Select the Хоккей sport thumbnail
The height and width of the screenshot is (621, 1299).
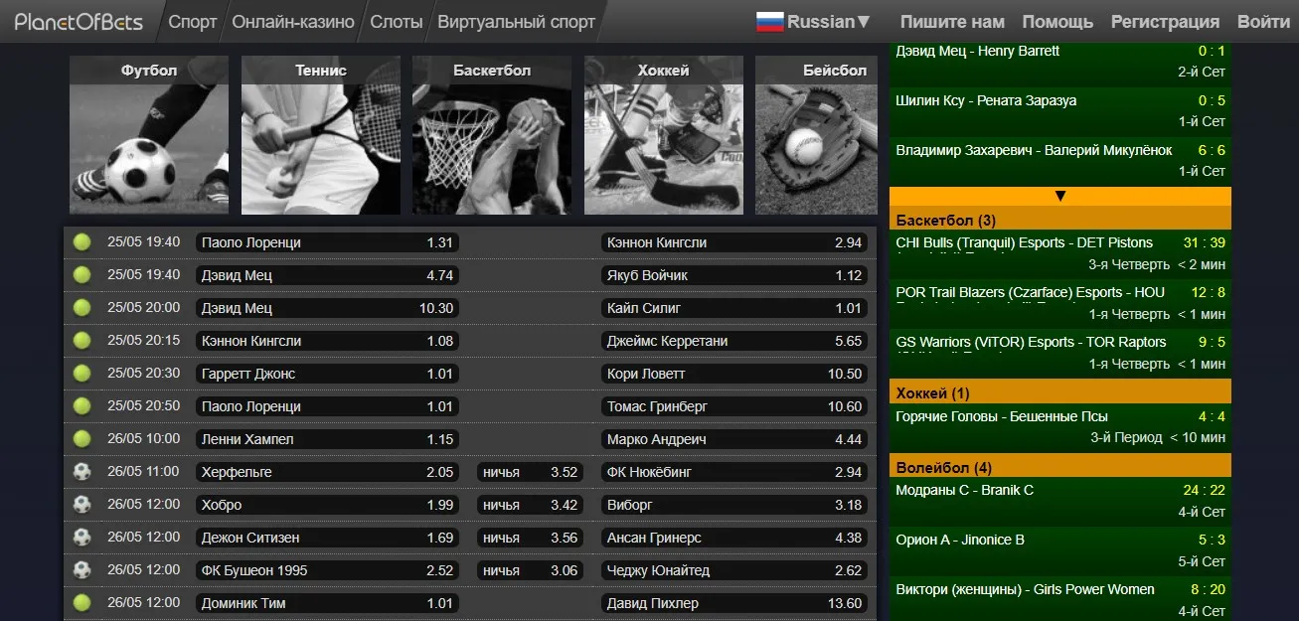tap(664, 135)
